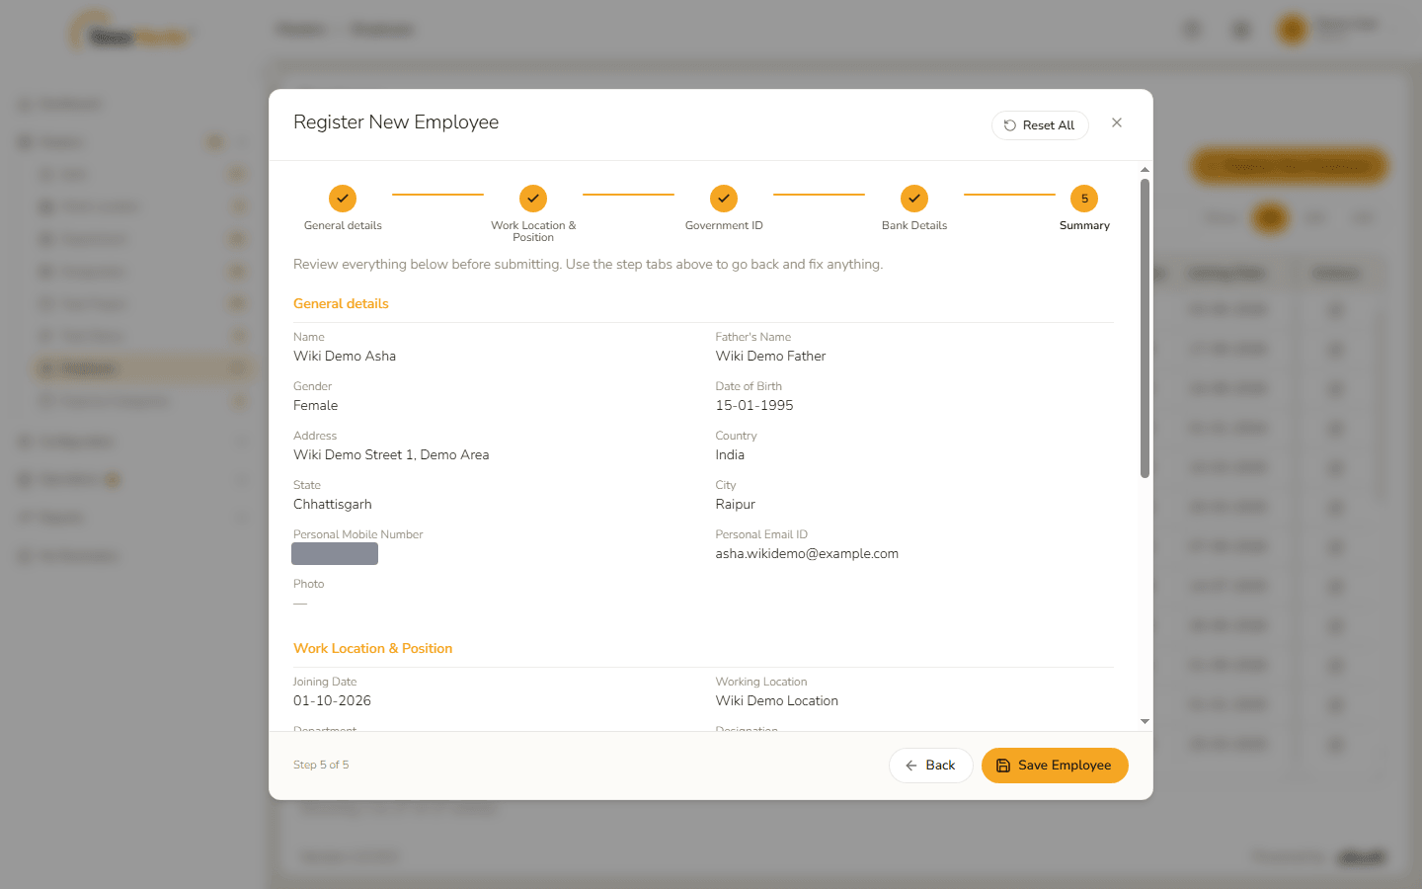Image resolution: width=1422 pixels, height=889 pixels.
Task: Go to Work Location & Position step icon
Action: tap(533, 199)
